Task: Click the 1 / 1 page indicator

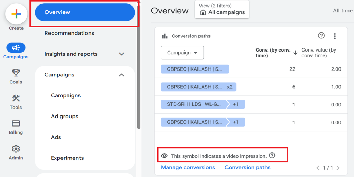Action: pyautogui.click(x=328, y=168)
